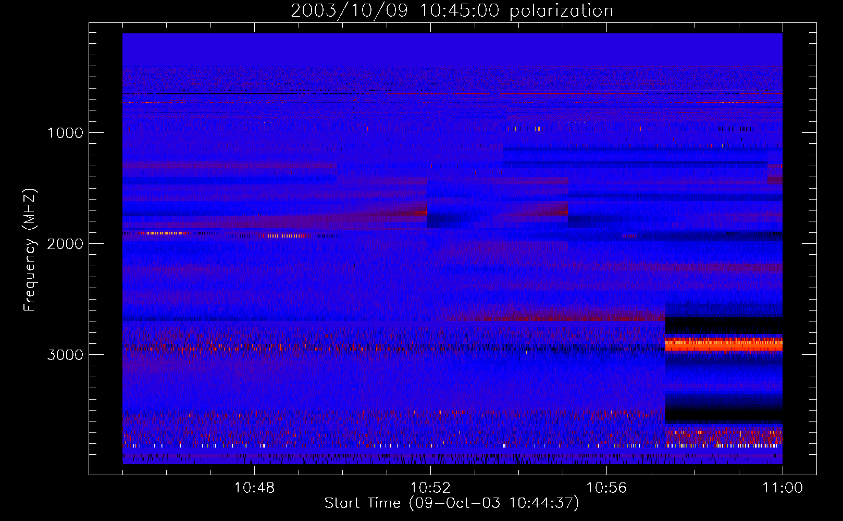Click the 'Frequency (MHZ)' axis title
This screenshot has width=843, height=521.
[30, 250]
